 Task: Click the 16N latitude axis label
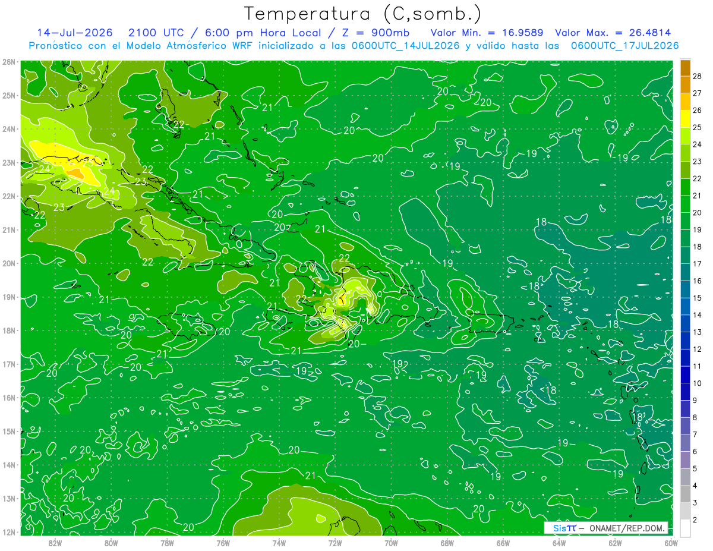tap(8, 398)
